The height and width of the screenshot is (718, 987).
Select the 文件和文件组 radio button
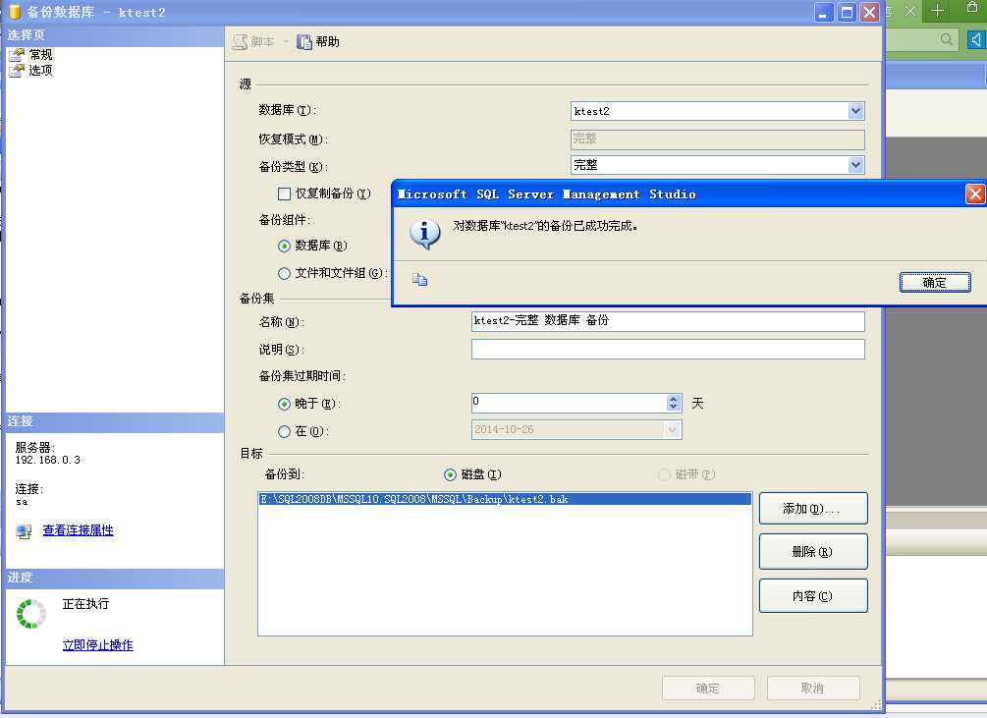(285, 273)
